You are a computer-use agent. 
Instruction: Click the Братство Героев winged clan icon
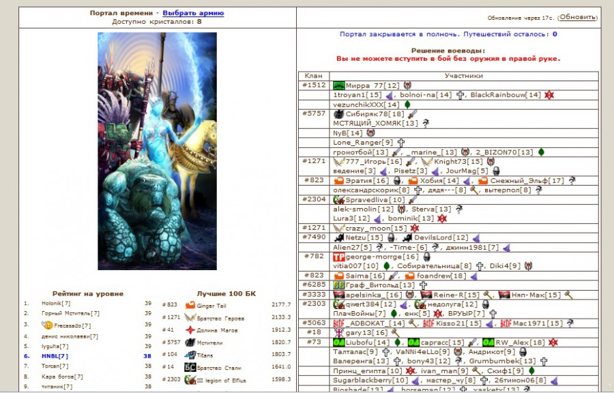(190, 317)
